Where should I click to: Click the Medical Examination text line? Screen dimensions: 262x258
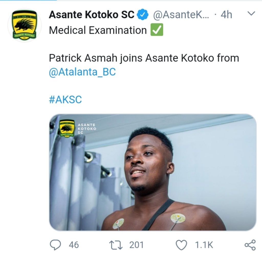point(98,30)
